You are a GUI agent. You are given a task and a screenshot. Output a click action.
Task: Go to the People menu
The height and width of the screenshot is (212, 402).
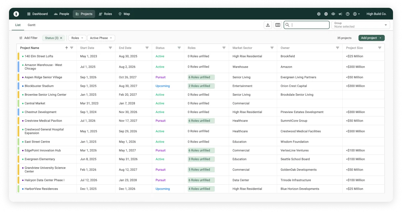(x=61, y=14)
